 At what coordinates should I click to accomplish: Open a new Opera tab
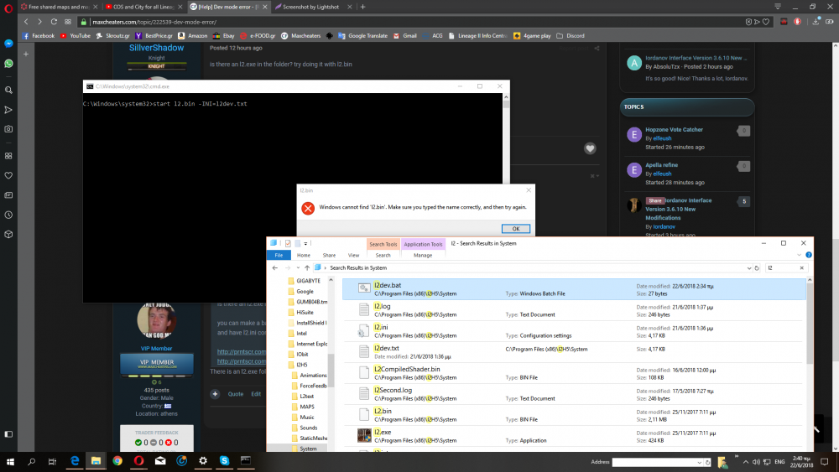click(x=362, y=7)
